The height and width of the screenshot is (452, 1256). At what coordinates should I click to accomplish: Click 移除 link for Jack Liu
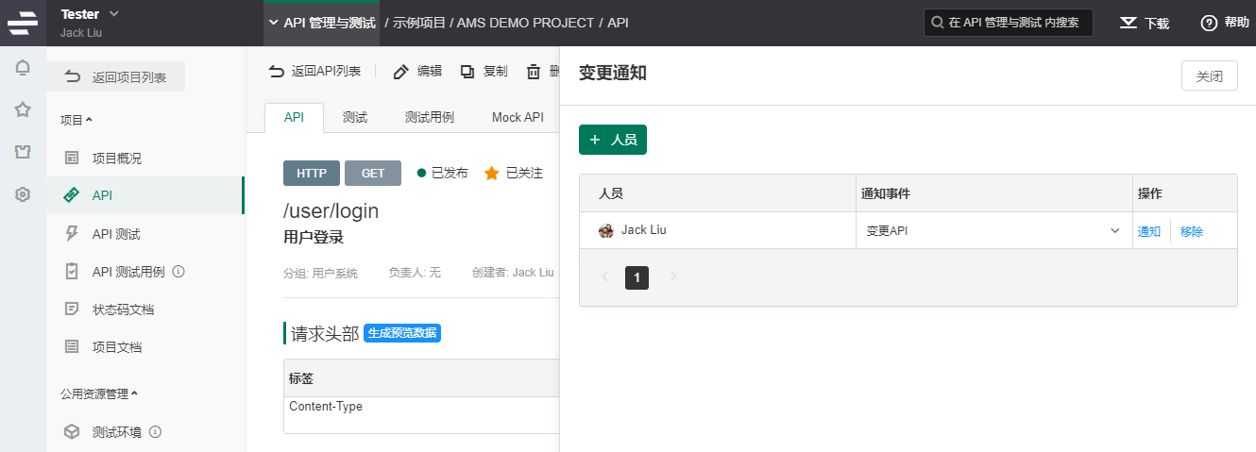[x=1192, y=231]
